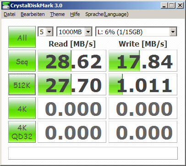Select the 4K read value 0.000

click(x=72, y=108)
